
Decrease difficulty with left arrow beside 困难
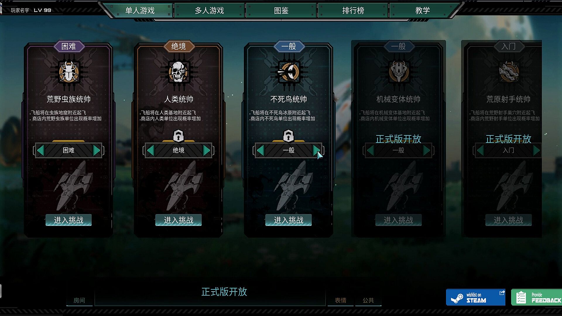pyautogui.click(x=41, y=150)
